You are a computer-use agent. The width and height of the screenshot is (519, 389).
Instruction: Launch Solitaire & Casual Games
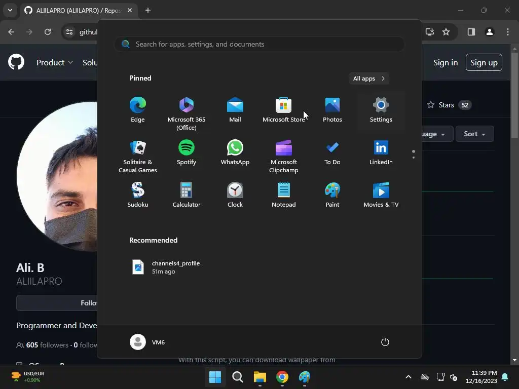[138, 156]
